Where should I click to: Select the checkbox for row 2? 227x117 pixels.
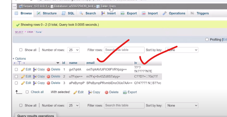click(x=16, y=76)
